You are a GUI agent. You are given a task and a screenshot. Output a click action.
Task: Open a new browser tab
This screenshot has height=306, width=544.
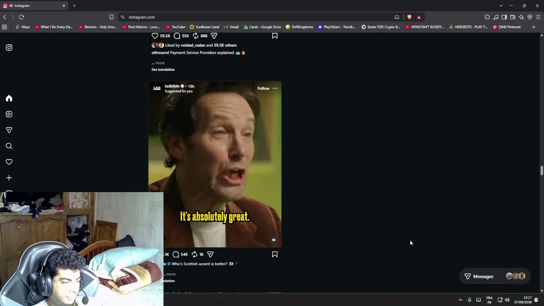(74, 6)
